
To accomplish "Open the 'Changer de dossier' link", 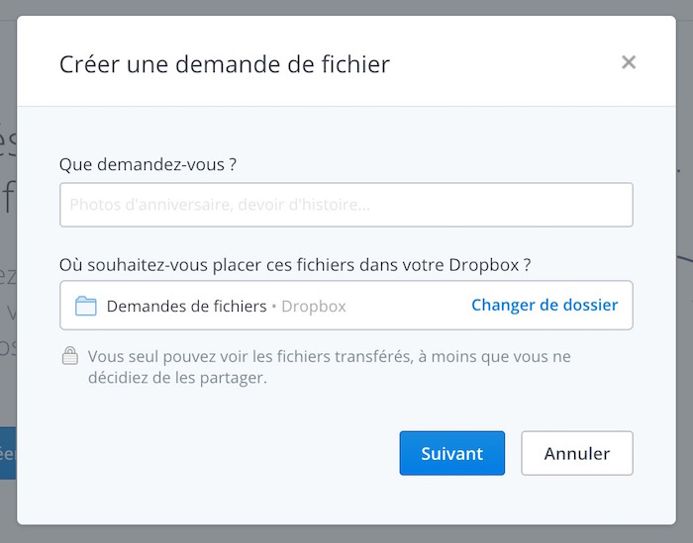I will point(544,305).
